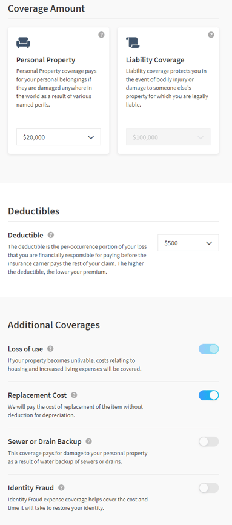The height and width of the screenshot is (525, 232).
Task: Open help for Identity Fraud
Action: 61,488
